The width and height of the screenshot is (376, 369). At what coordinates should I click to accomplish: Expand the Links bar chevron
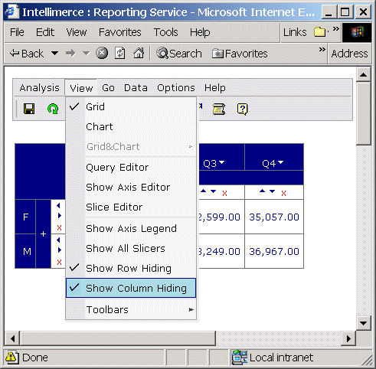(x=336, y=28)
